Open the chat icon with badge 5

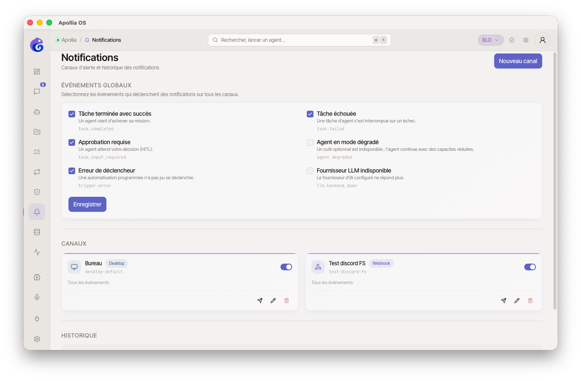(x=37, y=91)
